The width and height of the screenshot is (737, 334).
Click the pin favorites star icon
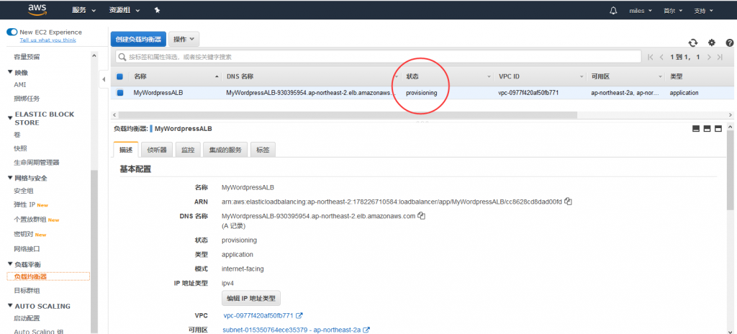[x=157, y=10]
